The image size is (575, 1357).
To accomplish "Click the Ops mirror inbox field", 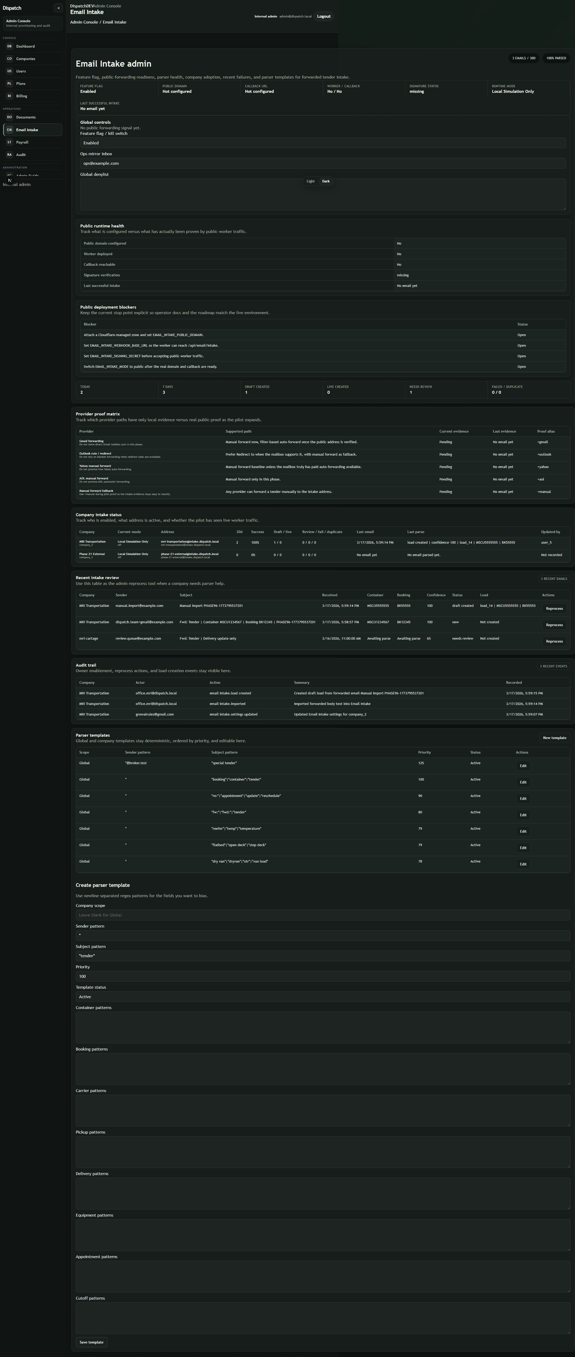I will [x=323, y=163].
